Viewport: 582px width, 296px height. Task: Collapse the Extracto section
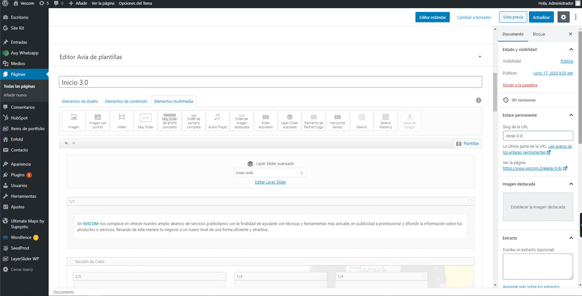click(571, 238)
